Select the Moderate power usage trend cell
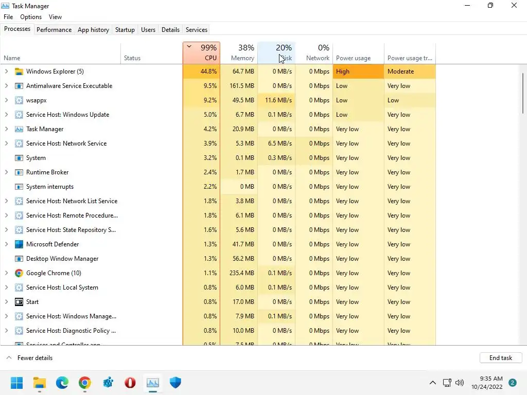 pyautogui.click(x=410, y=71)
